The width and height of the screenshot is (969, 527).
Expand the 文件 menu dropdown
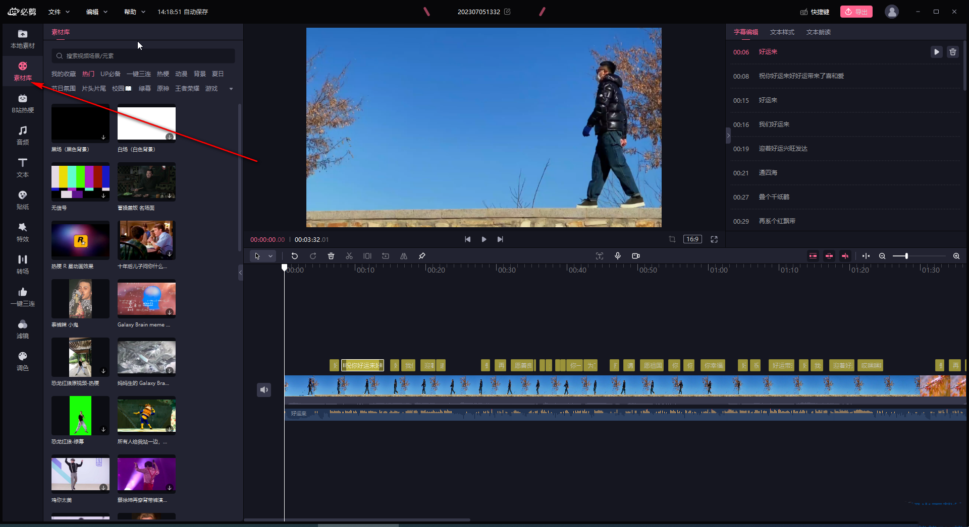tap(59, 12)
